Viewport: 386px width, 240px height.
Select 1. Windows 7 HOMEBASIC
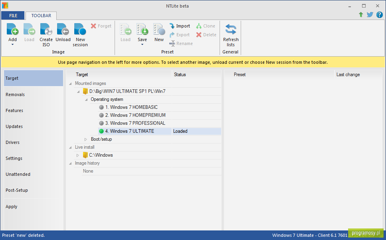(x=131, y=107)
